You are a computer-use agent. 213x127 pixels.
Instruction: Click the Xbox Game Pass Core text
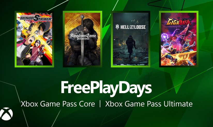coord(58,104)
